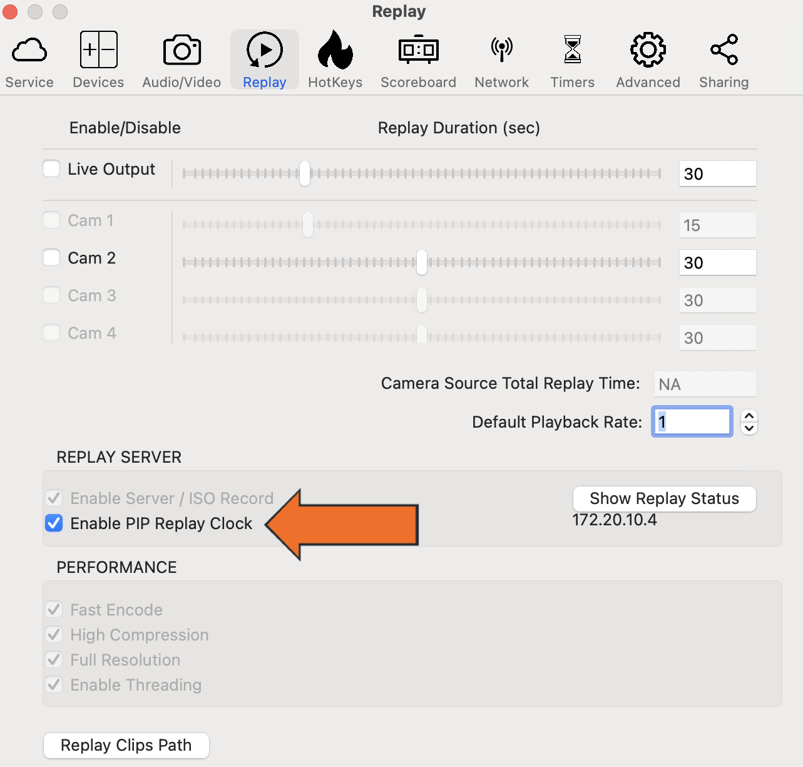Viewport: 803px width, 767px height.
Task: Click the Cam 1 duration slider handle
Action: (x=308, y=225)
